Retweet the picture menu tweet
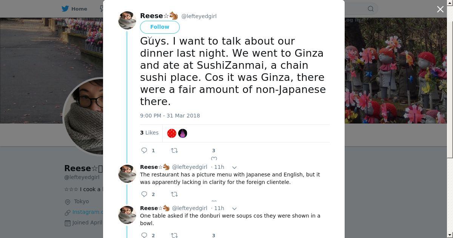The image size is (453, 238). tap(174, 194)
